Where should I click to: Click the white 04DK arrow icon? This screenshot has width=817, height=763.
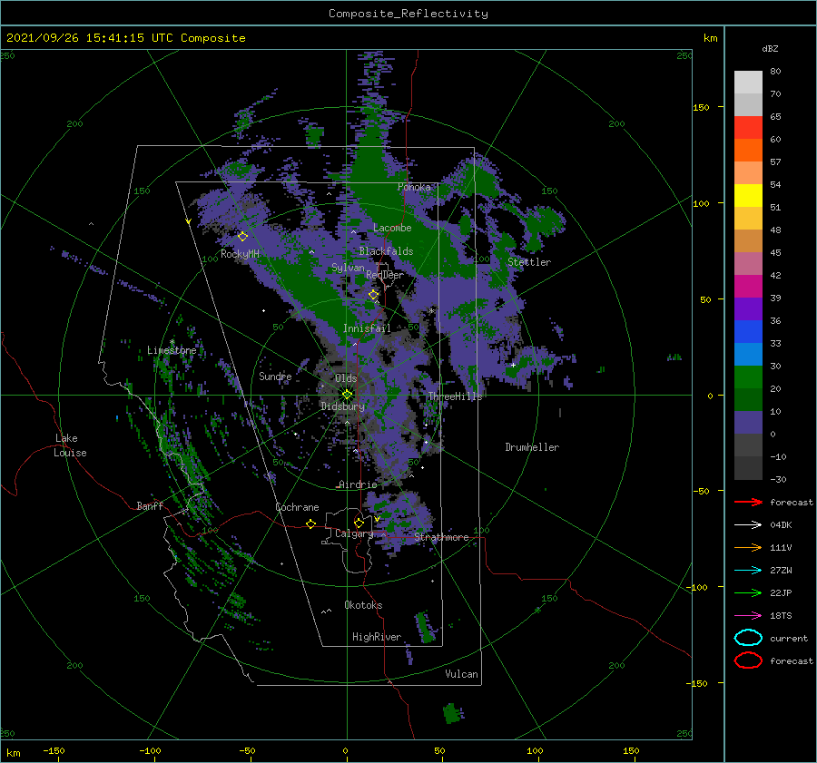(x=748, y=524)
